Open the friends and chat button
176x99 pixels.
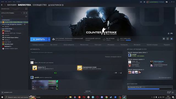(170, 92)
